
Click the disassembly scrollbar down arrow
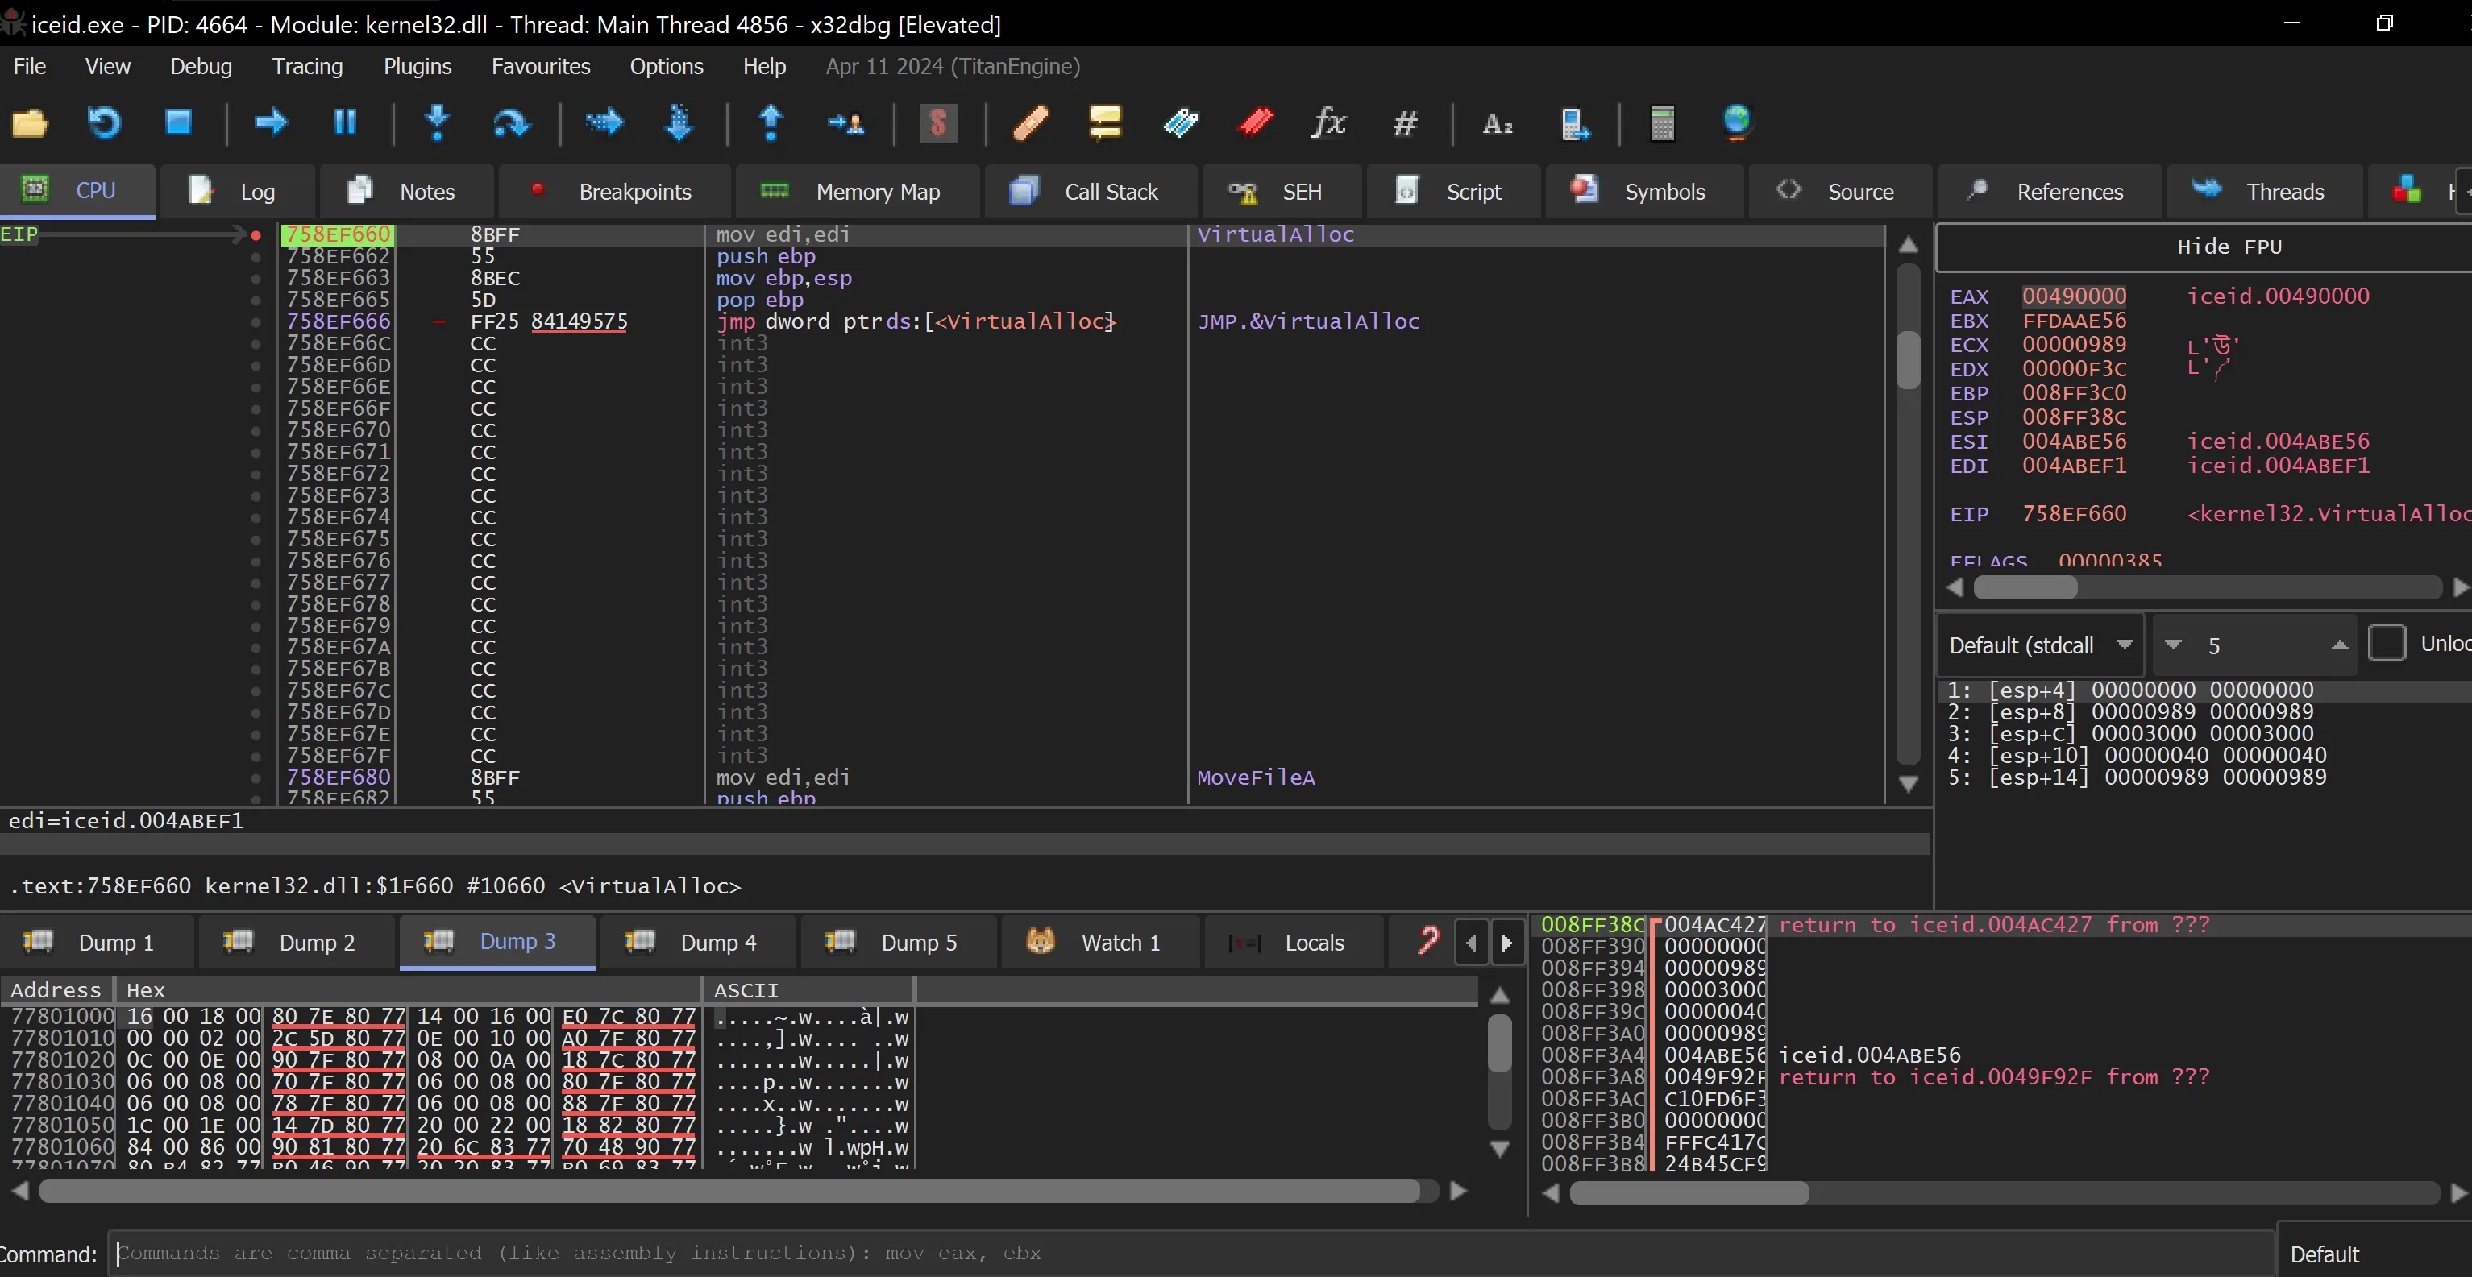coord(1909,785)
